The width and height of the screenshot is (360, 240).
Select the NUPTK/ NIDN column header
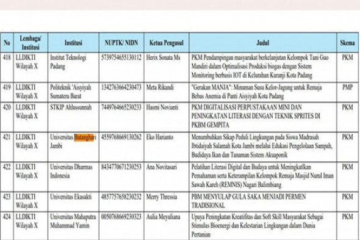click(x=121, y=43)
